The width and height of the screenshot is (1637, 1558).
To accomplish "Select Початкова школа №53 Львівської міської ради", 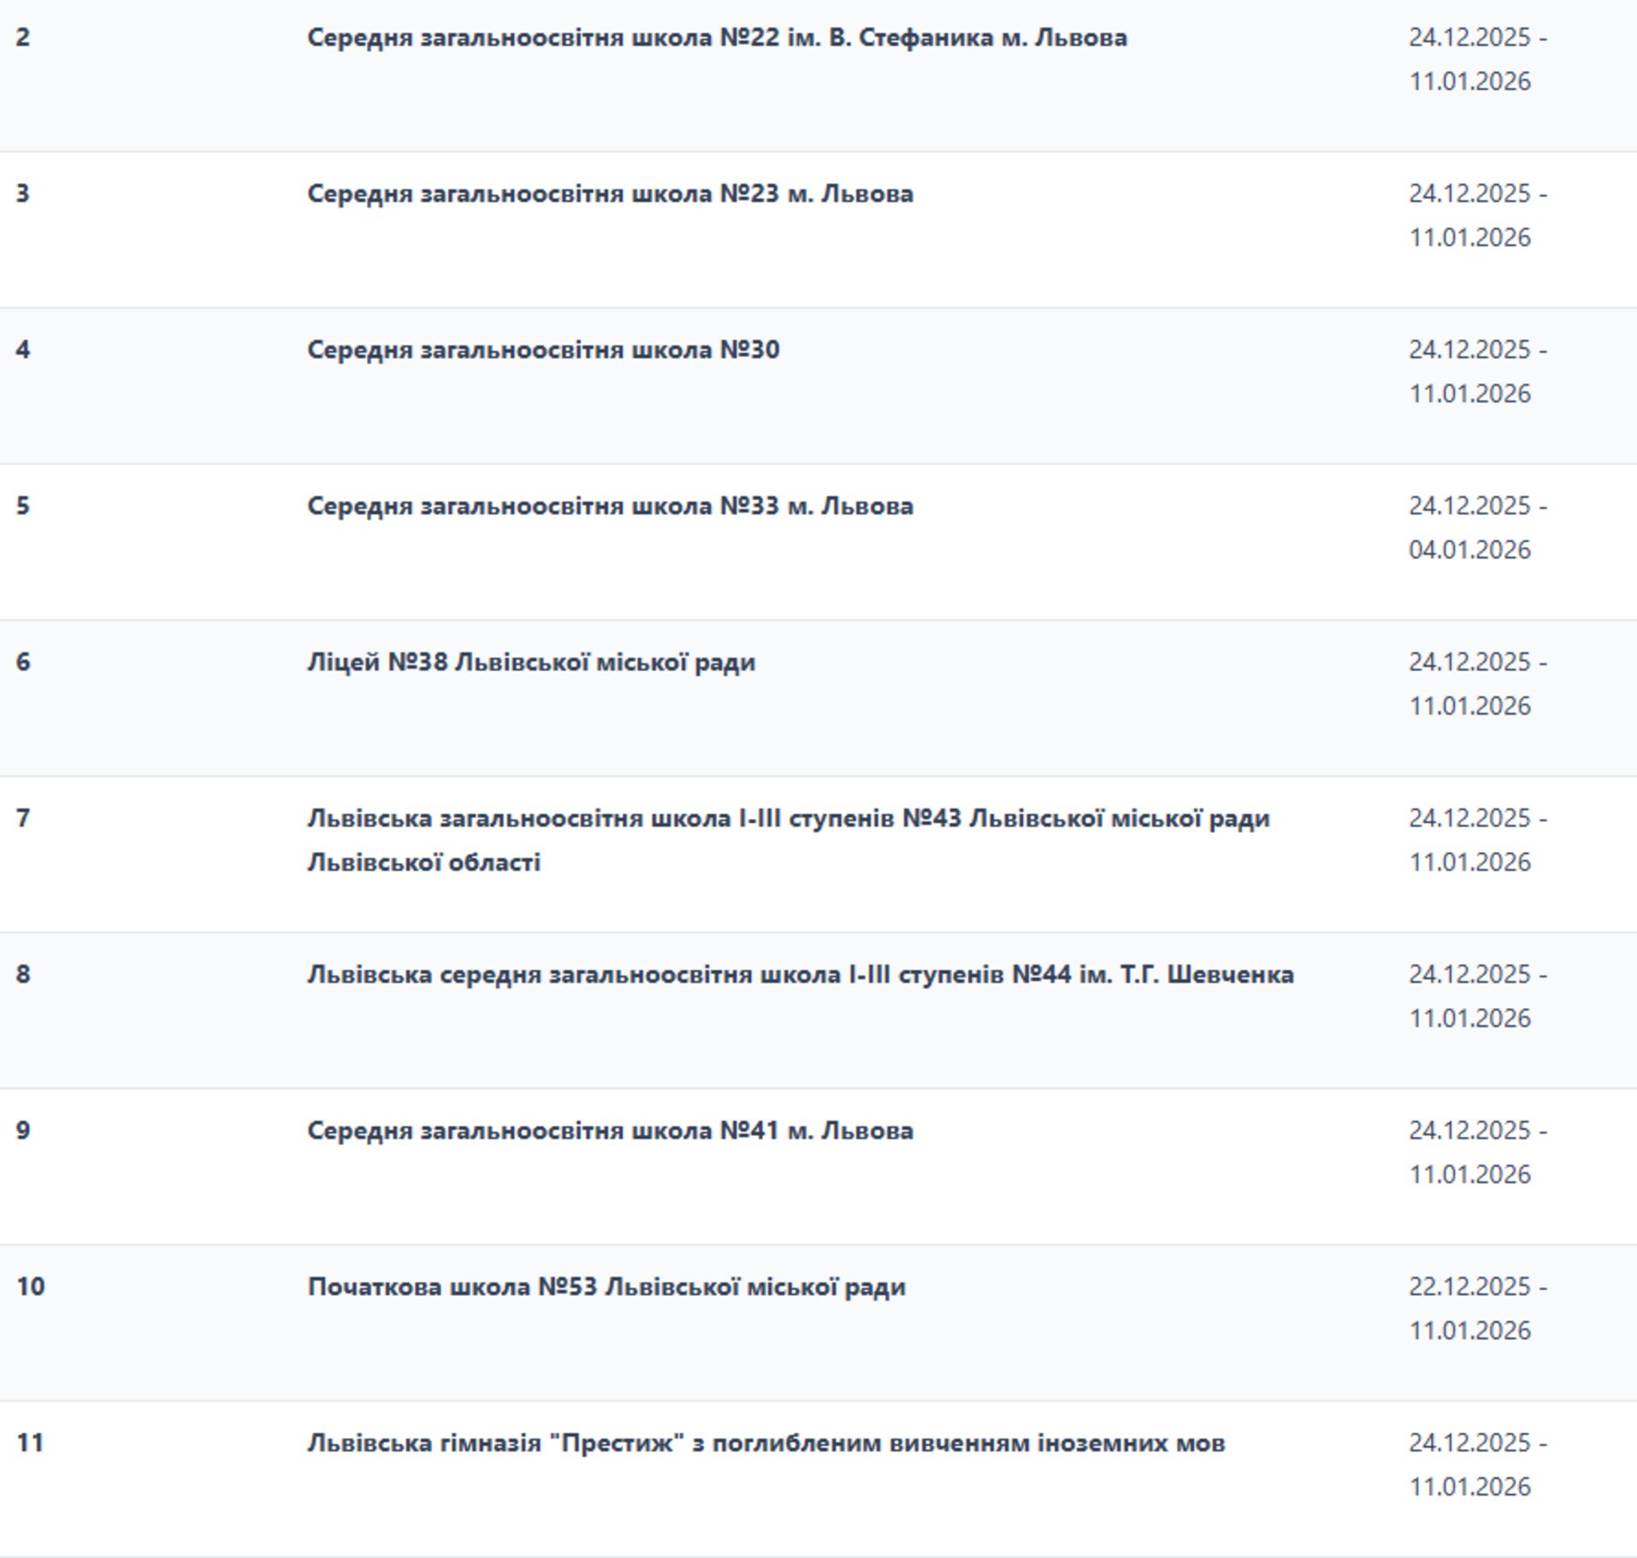I will (606, 1286).
